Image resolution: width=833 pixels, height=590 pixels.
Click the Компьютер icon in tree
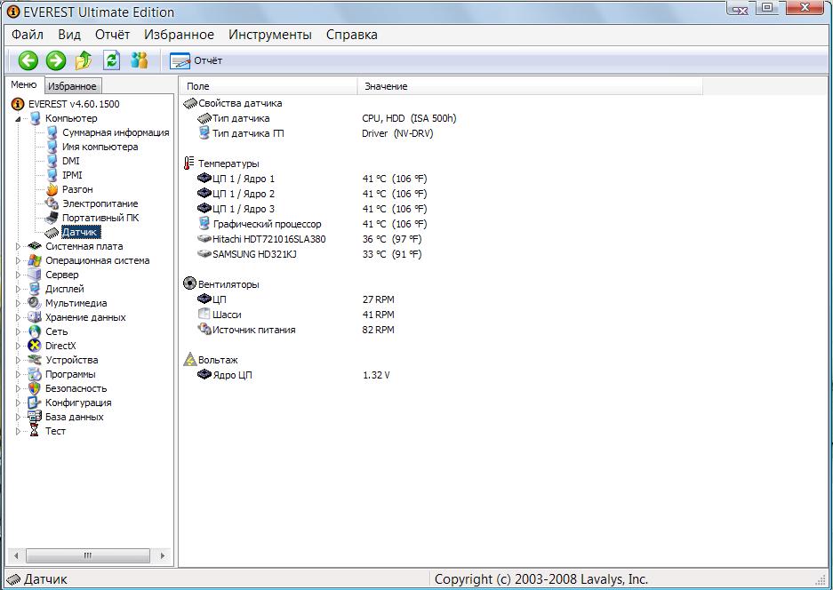pyautogui.click(x=35, y=118)
